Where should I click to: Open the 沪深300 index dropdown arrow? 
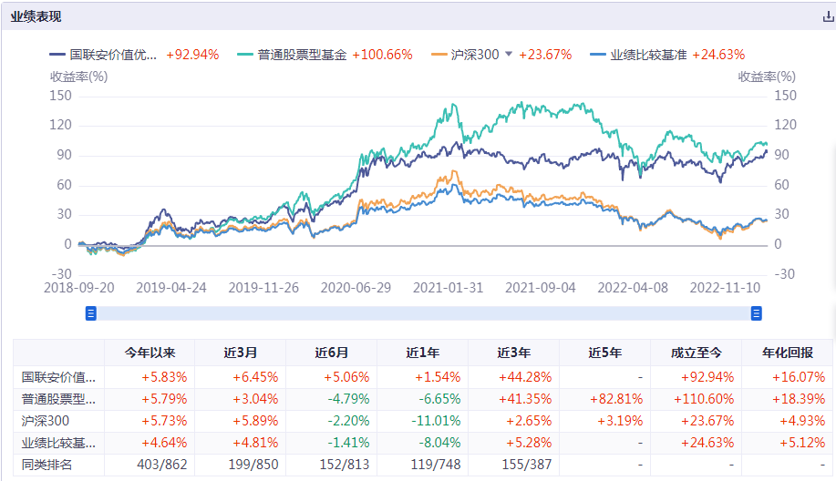(x=509, y=55)
